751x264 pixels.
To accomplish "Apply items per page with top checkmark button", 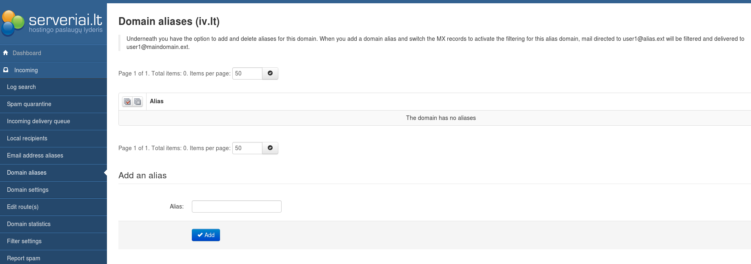I will click(270, 73).
